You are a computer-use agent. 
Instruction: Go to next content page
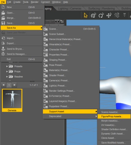click(14, 85)
